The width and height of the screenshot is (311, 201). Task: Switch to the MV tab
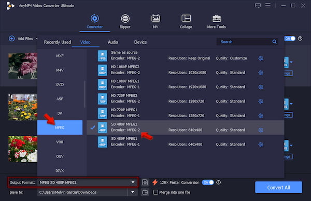[155, 21]
